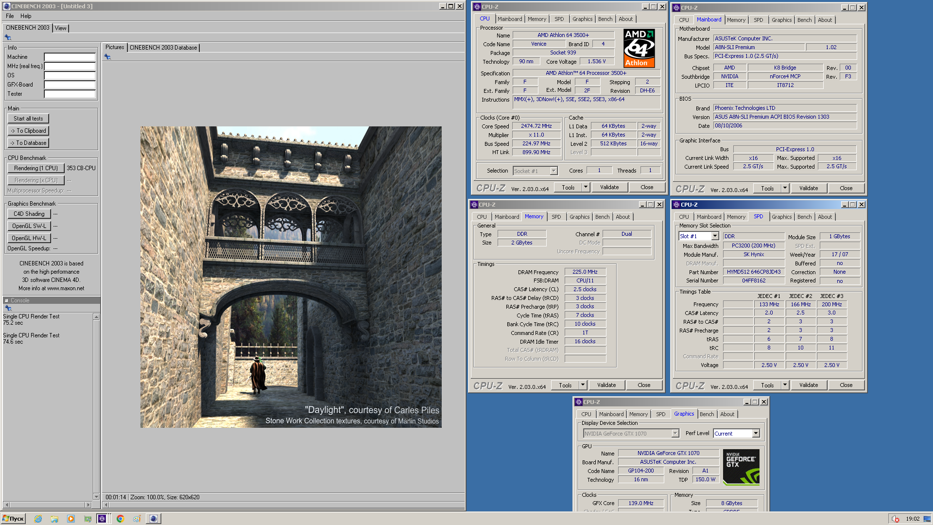The image size is (933, 525).
Task: Run the C4D Shading benchmark
Action: click(29, 214)
